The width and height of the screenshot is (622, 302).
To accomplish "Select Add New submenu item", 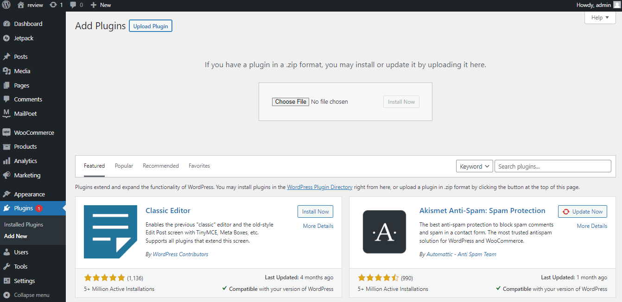I will click(x=16, y=236).
